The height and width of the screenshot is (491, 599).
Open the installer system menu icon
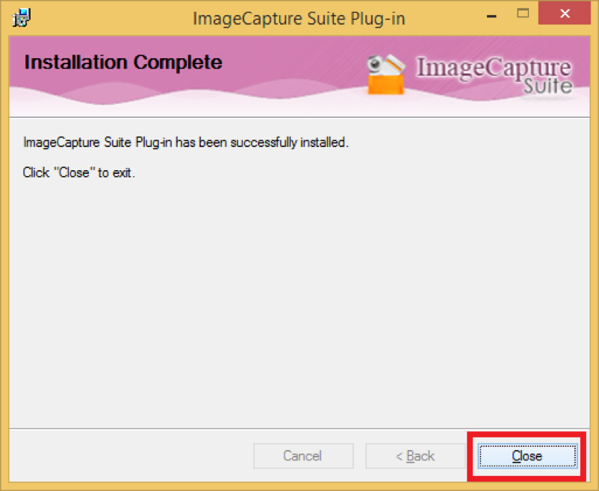pyautogui.click(x=22, y=18)
